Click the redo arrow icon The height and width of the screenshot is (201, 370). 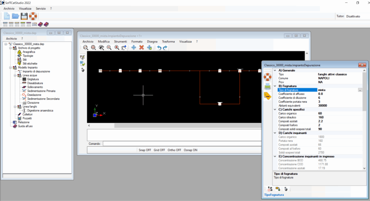[x=165, y=48]
